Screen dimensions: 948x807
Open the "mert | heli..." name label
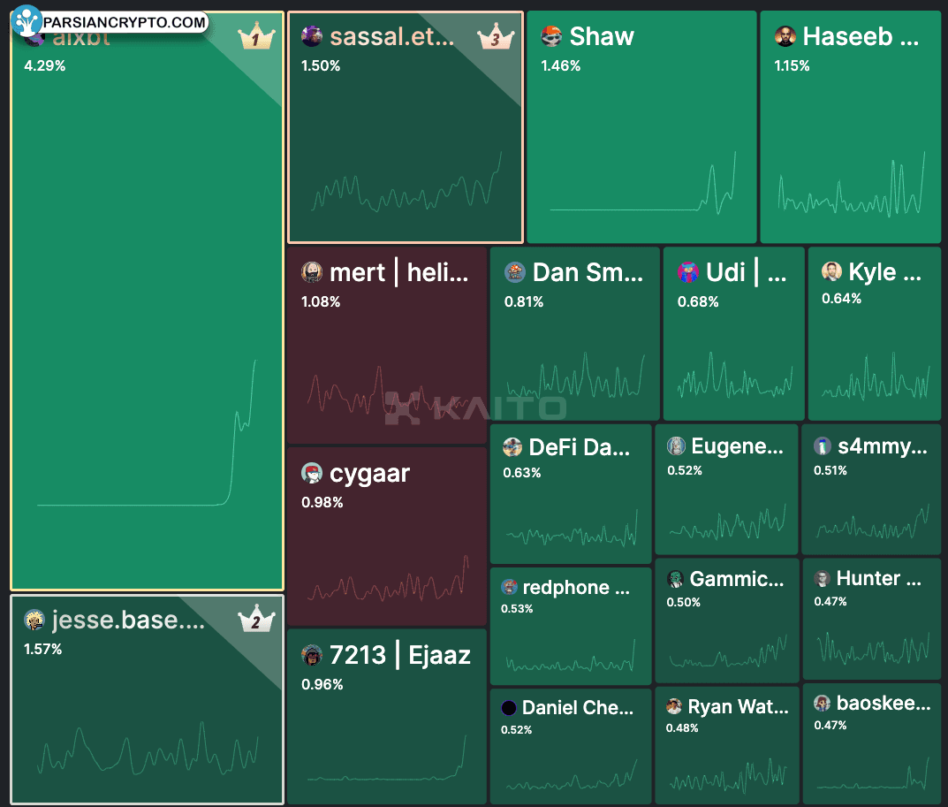(399, 273)
